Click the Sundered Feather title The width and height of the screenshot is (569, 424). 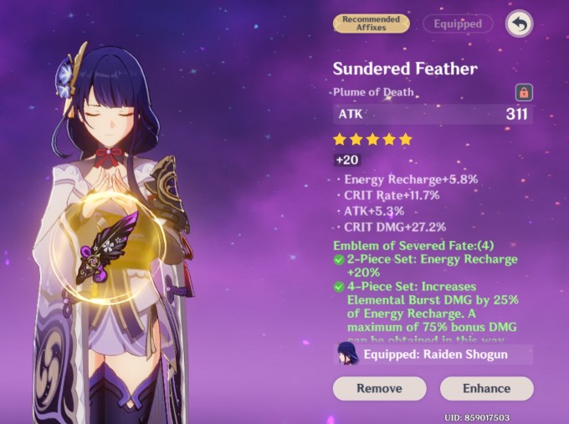(405, 69)
